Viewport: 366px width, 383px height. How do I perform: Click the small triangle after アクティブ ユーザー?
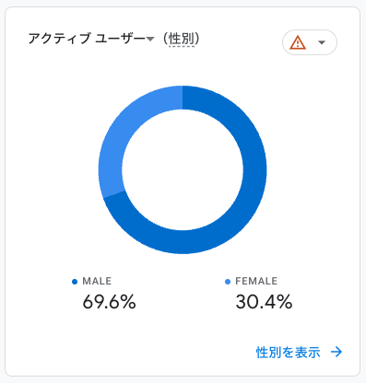pyautogui.click(x=150, y=39)
